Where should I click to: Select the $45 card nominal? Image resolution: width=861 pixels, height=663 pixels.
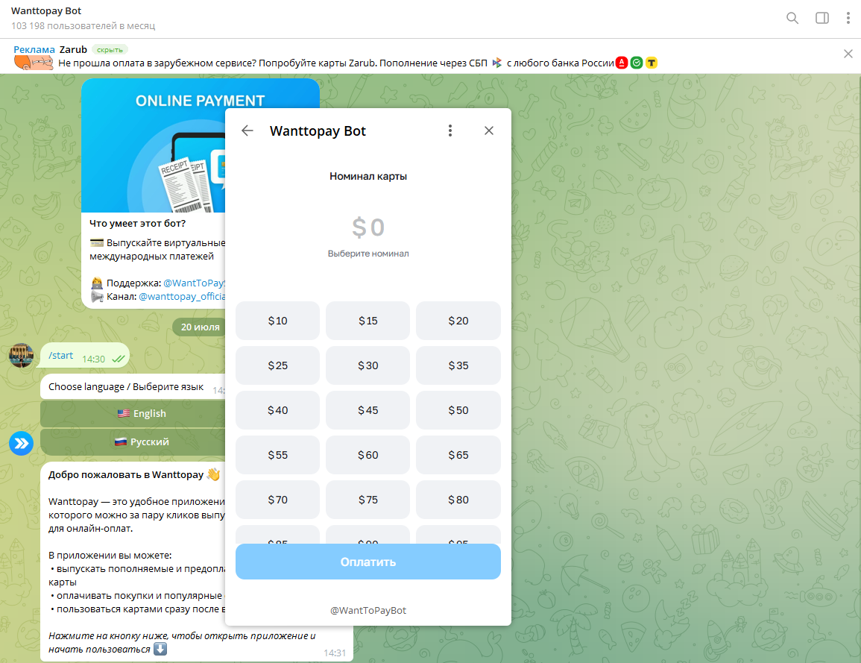(368, 410)
